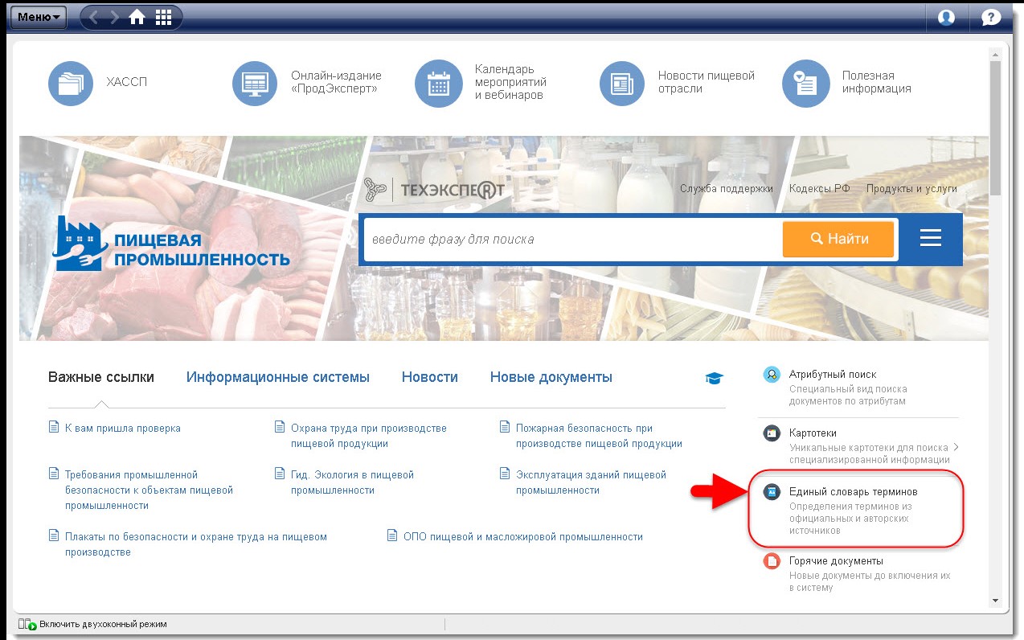This screenshot has width=1024, height=640.
Task: Click Новости пищевой отрасли label
Action: tap(707, 82)
